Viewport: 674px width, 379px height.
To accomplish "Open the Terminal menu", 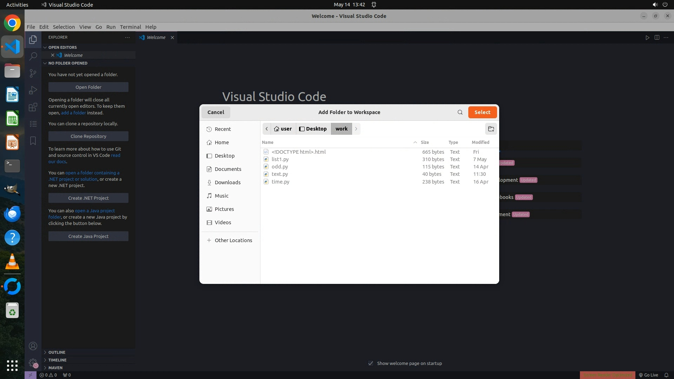I will (130, 27).
